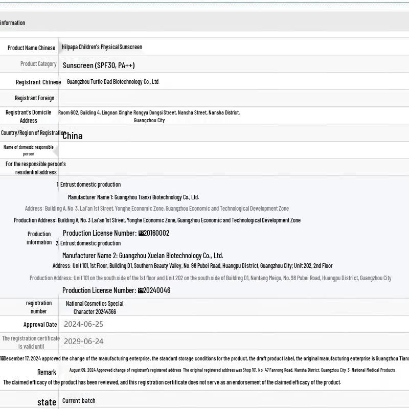The width and height of the screenshot is (409, 409).
Task: Click 'Manufacturer Name 1: Guangzhou Tianxi' text
Action: [133, 197]
